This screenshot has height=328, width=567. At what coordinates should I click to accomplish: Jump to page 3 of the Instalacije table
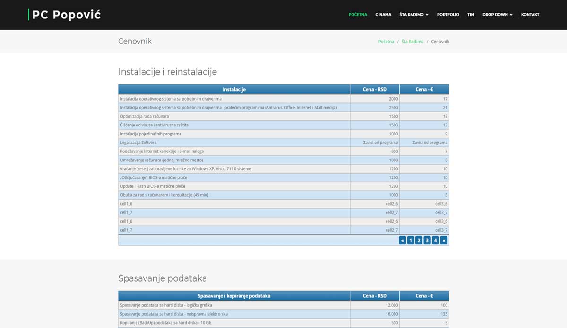point(427,240)
